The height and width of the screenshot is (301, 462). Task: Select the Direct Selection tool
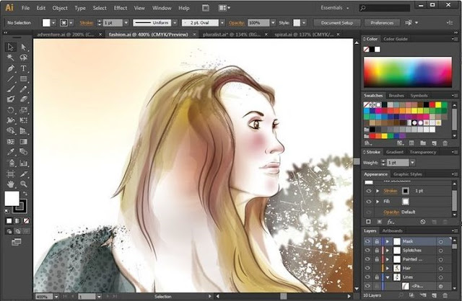coord(24,48)
